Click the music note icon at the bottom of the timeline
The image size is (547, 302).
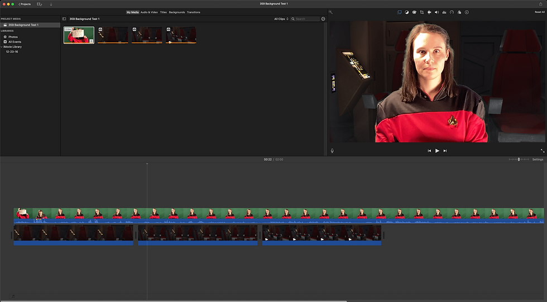tap(13, 296)
